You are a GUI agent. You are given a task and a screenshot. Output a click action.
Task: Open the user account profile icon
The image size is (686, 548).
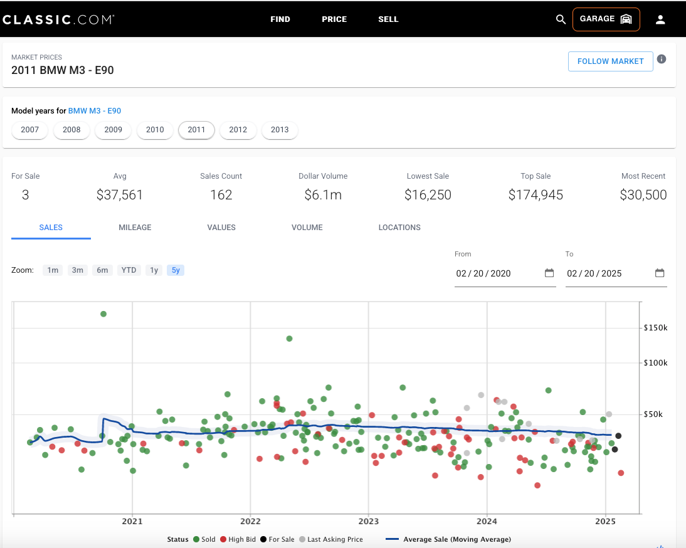pyautogui.click(x=660, y=19)
